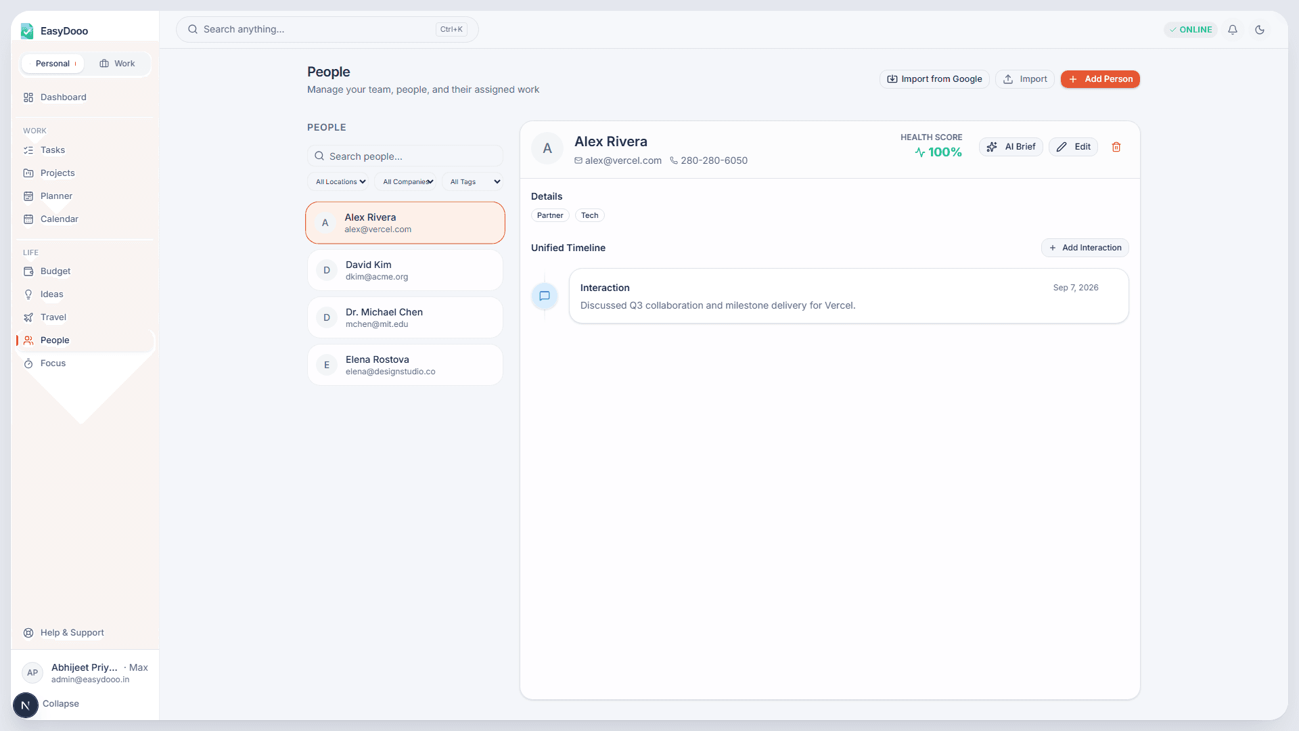
Task: Open the Ideas page
Action: pos(85,294)
